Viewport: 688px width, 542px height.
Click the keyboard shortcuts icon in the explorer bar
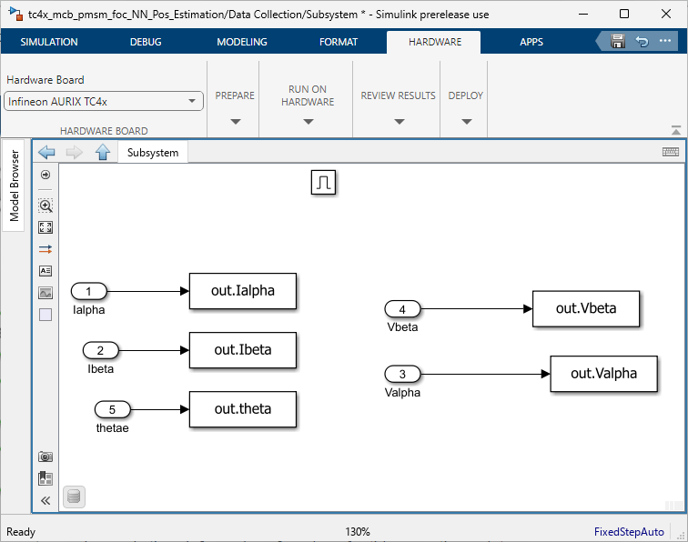point(671,152)
